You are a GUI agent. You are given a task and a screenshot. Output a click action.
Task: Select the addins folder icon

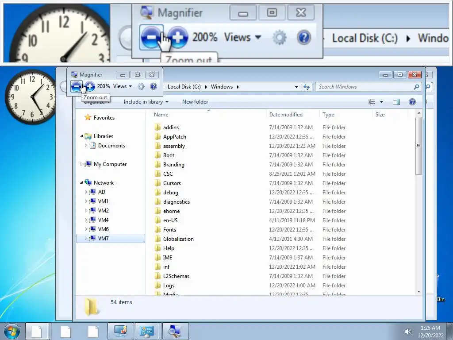[x=157, y=127]
